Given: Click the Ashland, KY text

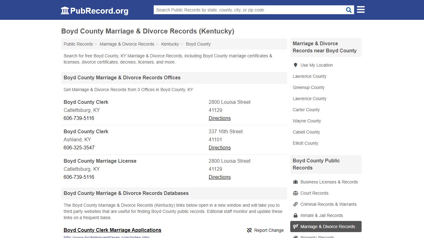Looking at the screenshot, I should pyautogui.click(x=77, y=139).
